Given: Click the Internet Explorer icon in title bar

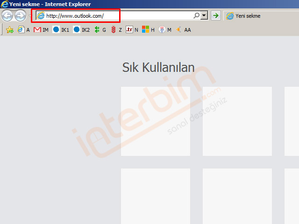Looking at the screenshot, I should tap(5, 4).
